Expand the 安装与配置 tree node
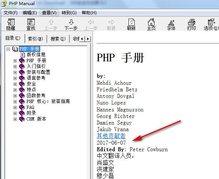 [x=15, y=73]
